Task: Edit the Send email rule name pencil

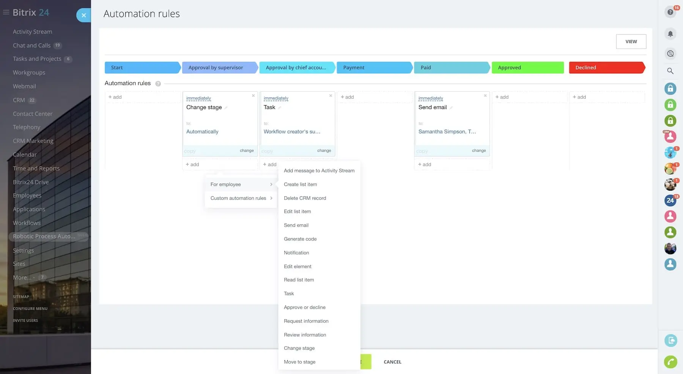Action: pos(451,108)
